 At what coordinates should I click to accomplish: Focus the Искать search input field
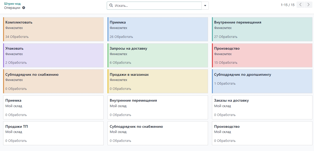point(157,5)
